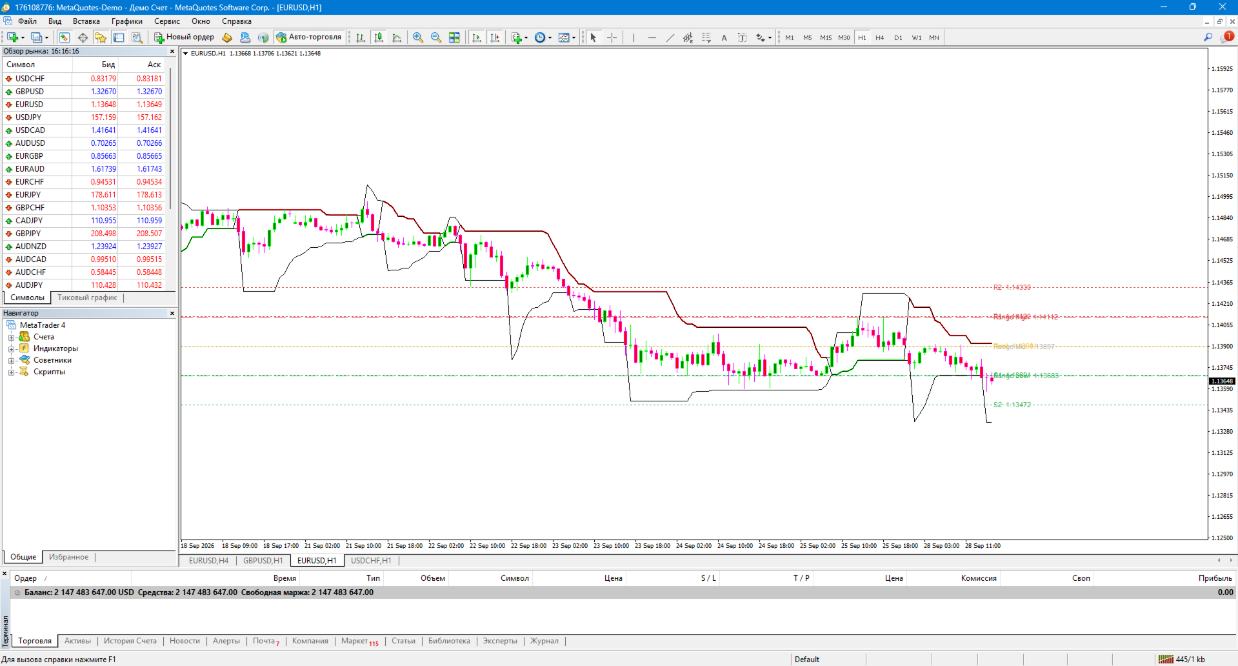Expand the Советники tree node
The height and width of the screenshot is (666, 1238).
click(11, 361)
